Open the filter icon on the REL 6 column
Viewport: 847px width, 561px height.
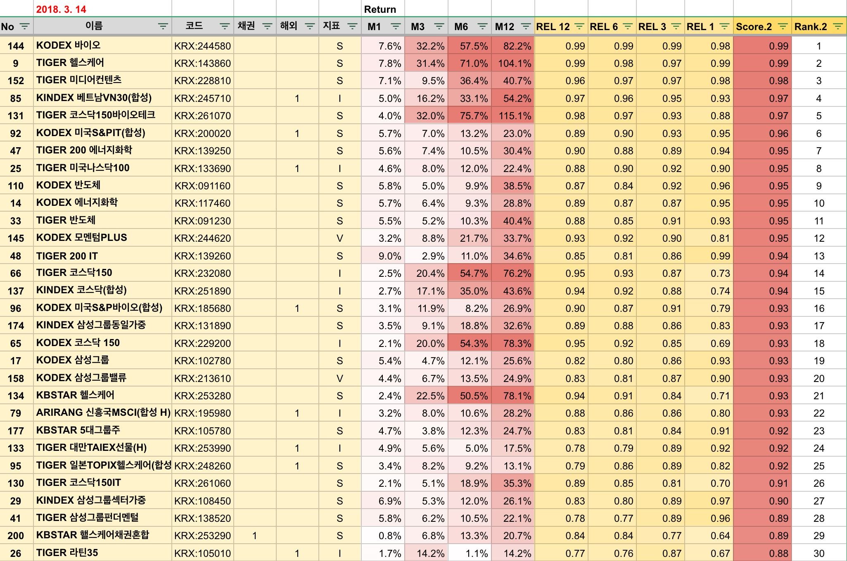point(628,27)
